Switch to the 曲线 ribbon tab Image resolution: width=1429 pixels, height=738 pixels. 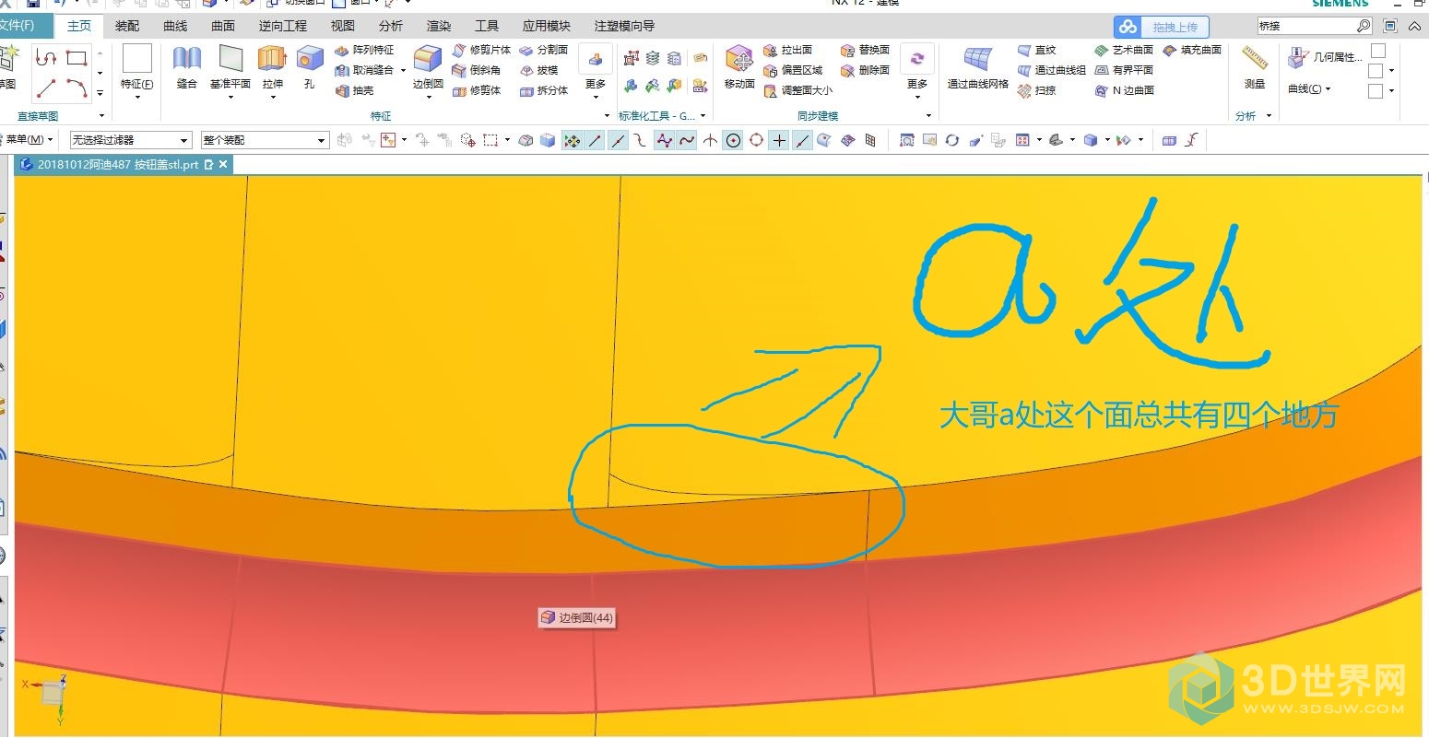coord(175,26)
